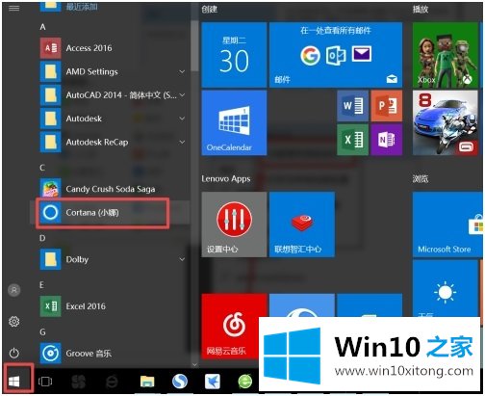The width and height of the screenshot is (485, 396).
Task: Open Task View on the taskbar
Action: tap(45, 382)
